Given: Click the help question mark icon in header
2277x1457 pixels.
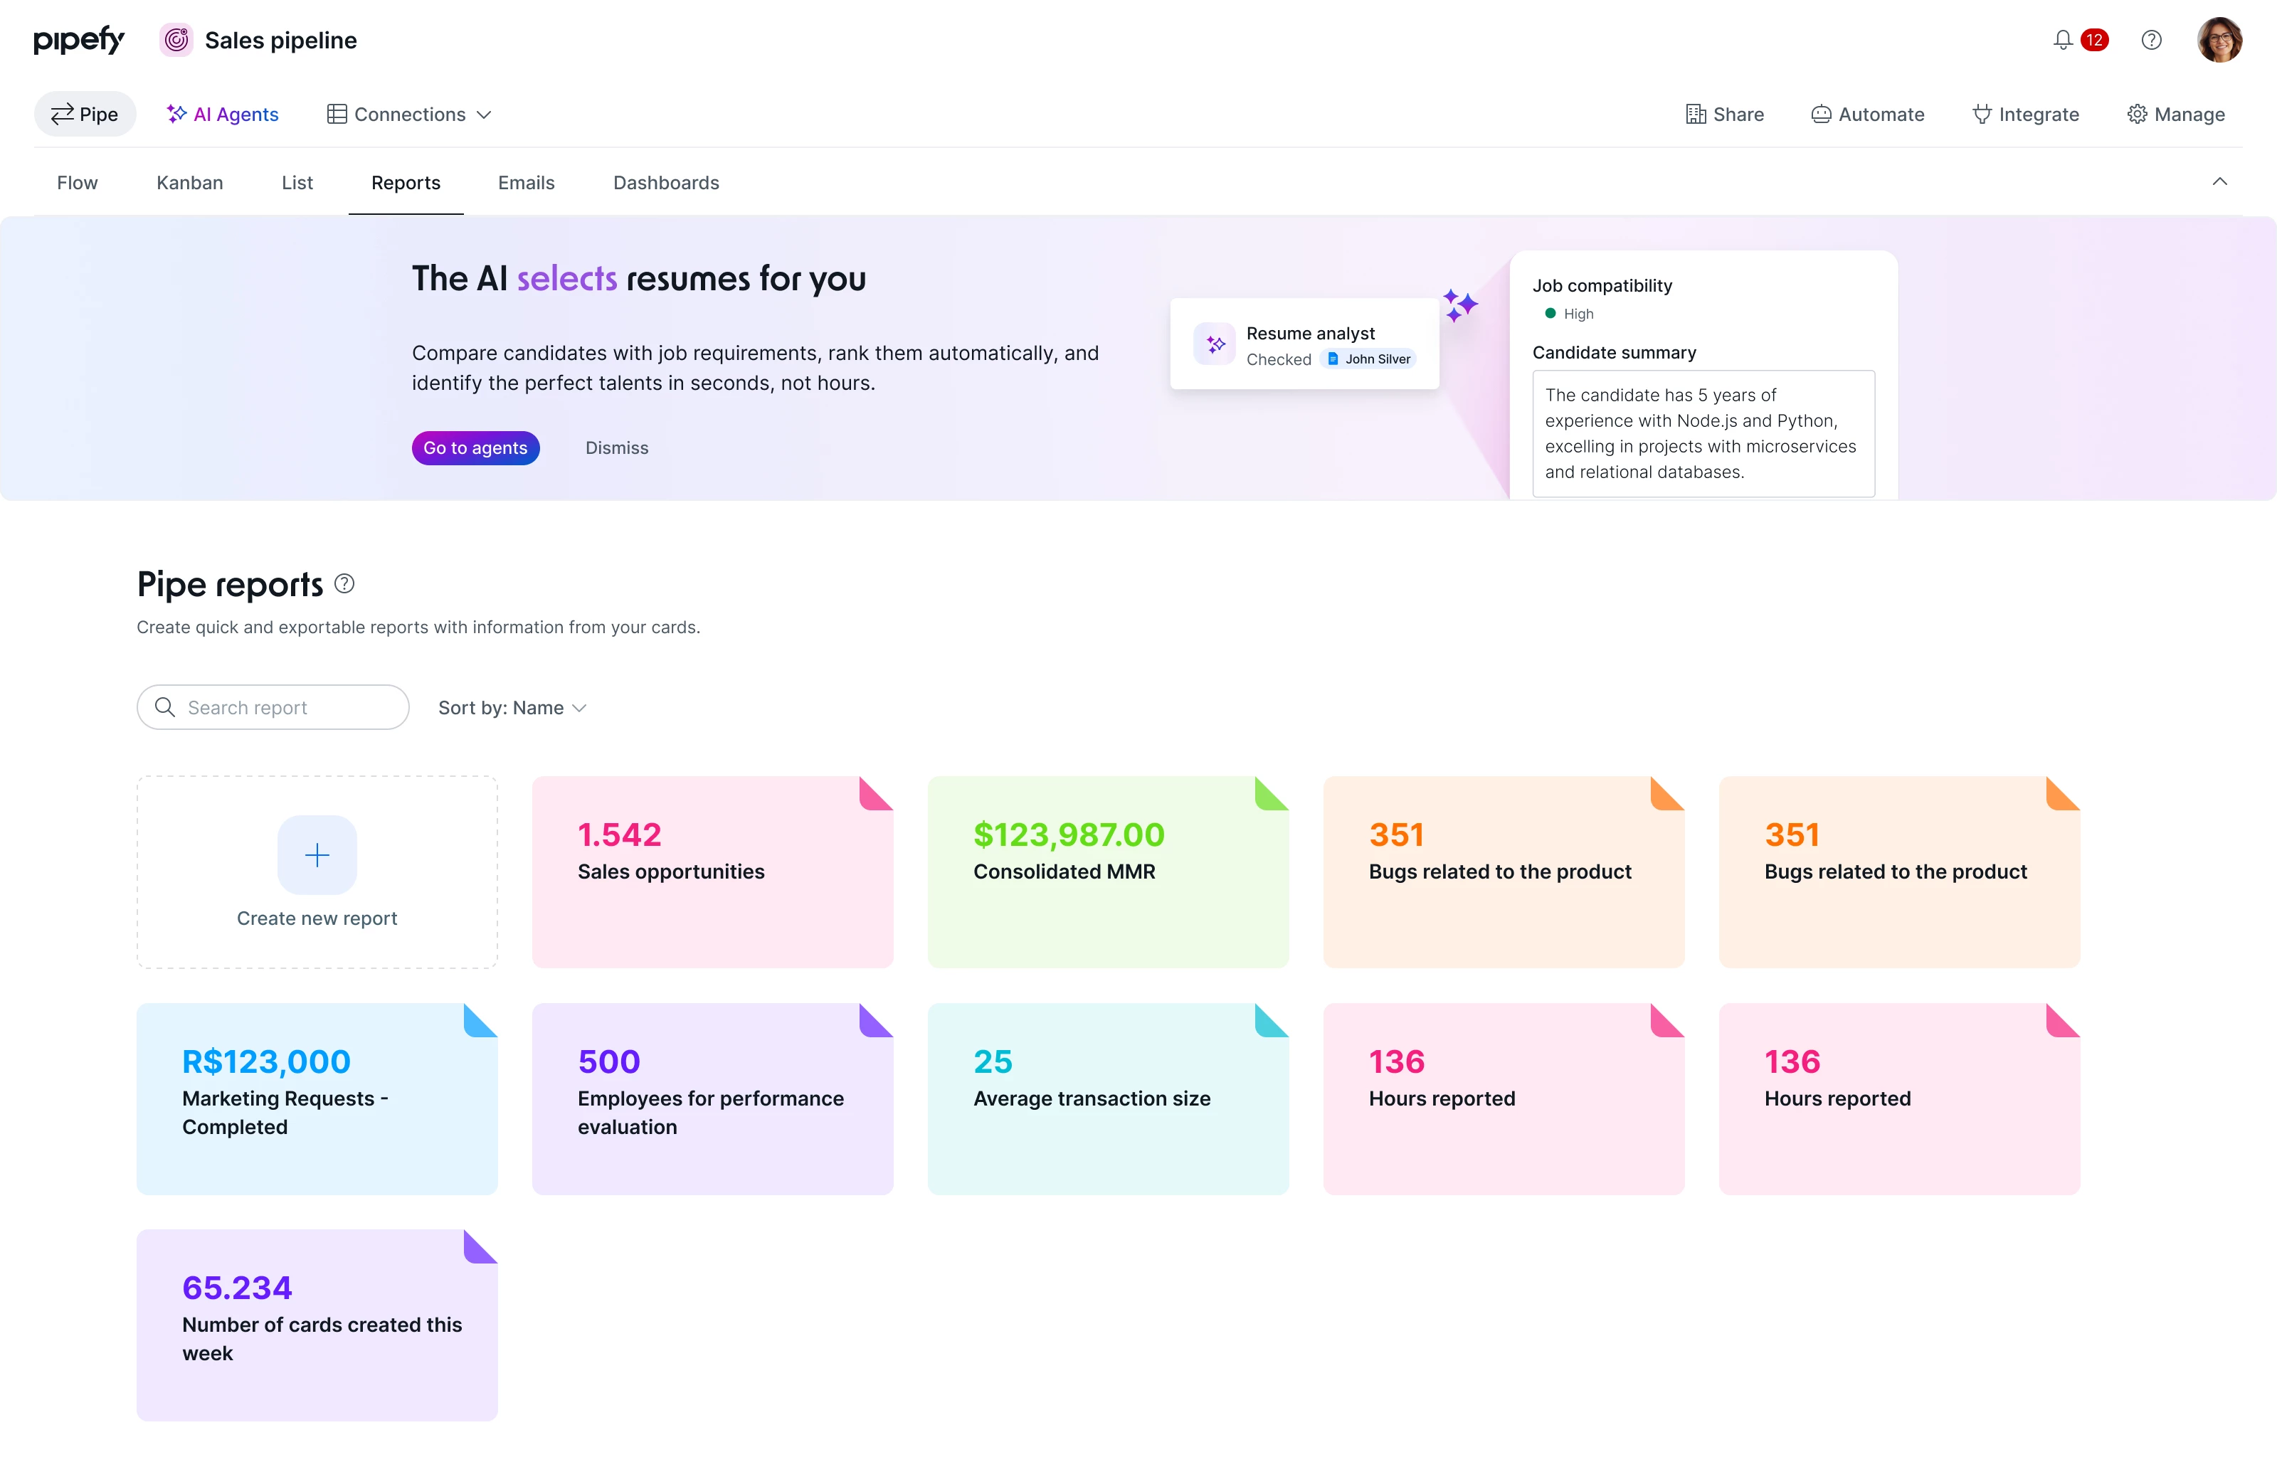Looking at the screenshot, I should point(2151,40).
